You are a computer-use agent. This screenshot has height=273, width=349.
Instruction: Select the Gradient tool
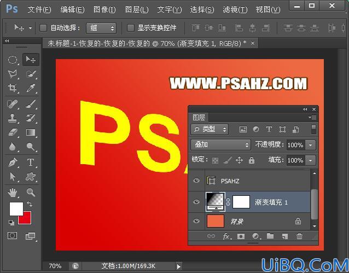point(31,132)
